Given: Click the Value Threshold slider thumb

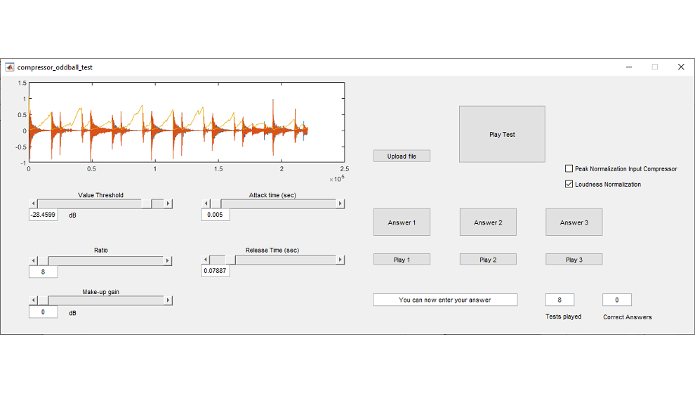Looking at the screenshot, I should click(x=147, y=204).
